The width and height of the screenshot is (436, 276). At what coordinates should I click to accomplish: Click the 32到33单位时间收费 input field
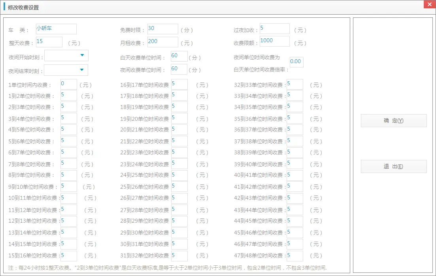294,84
